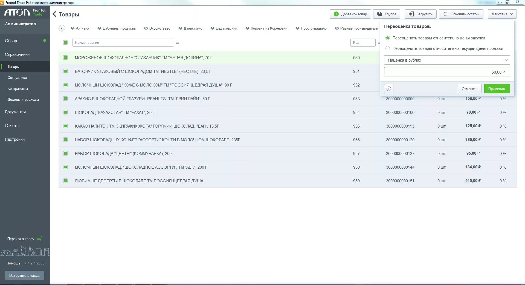The image size is (525, 285).
Task: Toggle visibility of Разные производители group
Action: (337, 28)
